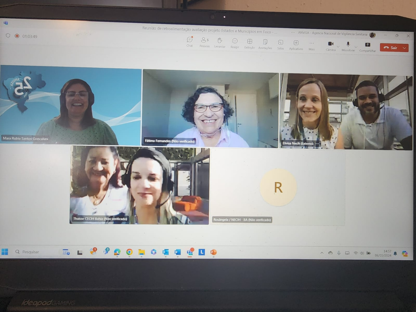Open battery status in system tray
This screenshot has width=416, height=312.
tap(368, 253)
